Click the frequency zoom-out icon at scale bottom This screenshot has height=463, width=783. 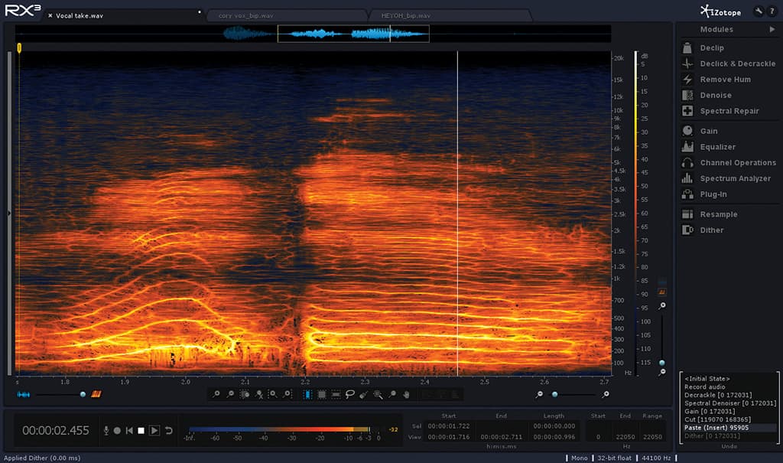[662, 372]
